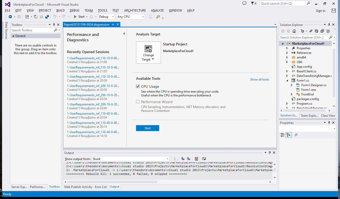340x199 pixels.
Task: Click Property Pages wrench icon
Action: point(296,135)
